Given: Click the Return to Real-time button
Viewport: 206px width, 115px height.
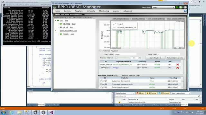Looking at the screenshot, I should [x=175, y=58].
